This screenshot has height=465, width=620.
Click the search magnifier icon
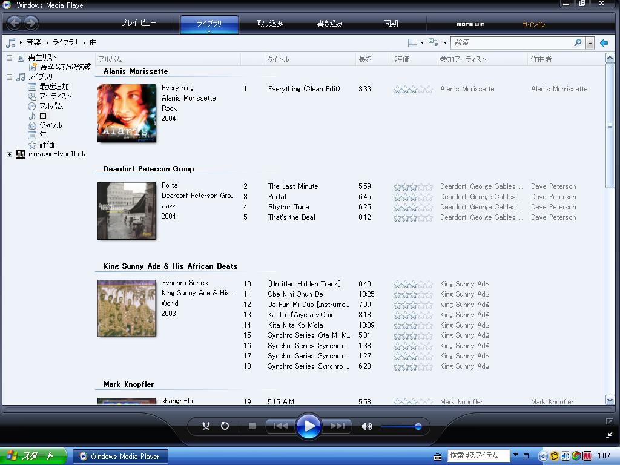[578, 42]
